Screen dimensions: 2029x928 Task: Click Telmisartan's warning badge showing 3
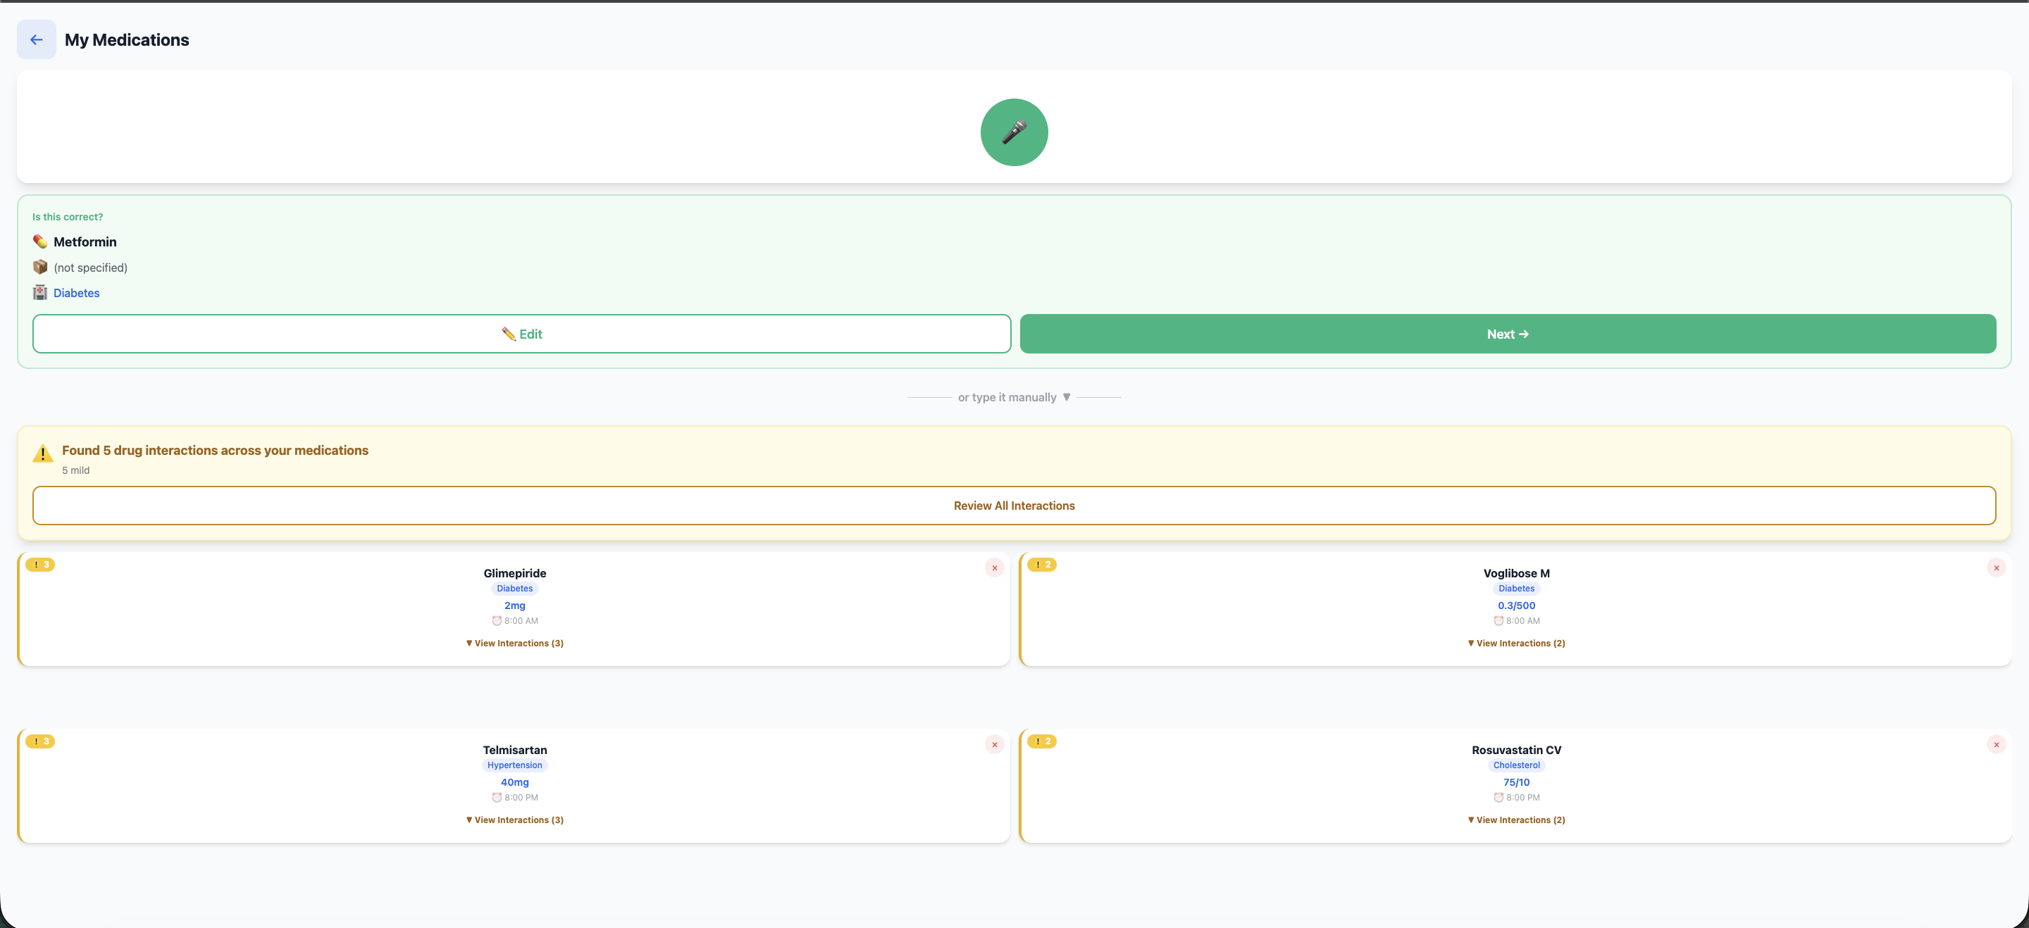[x=40, y=741]
